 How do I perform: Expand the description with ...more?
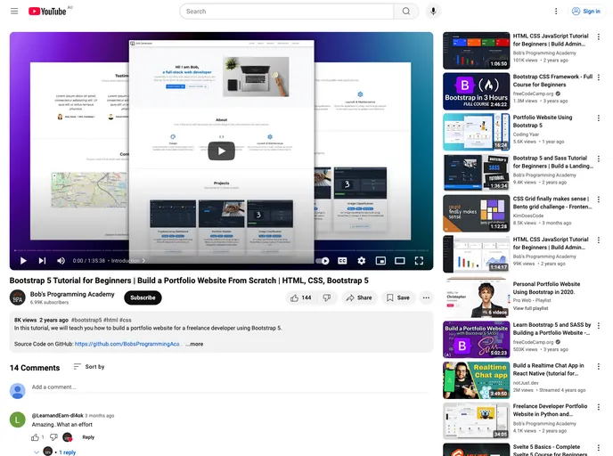click(194, 344)
